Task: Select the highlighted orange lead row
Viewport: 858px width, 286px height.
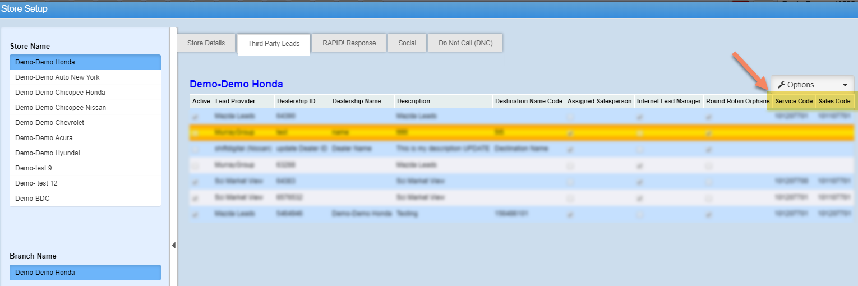Action: coord(393,133)
